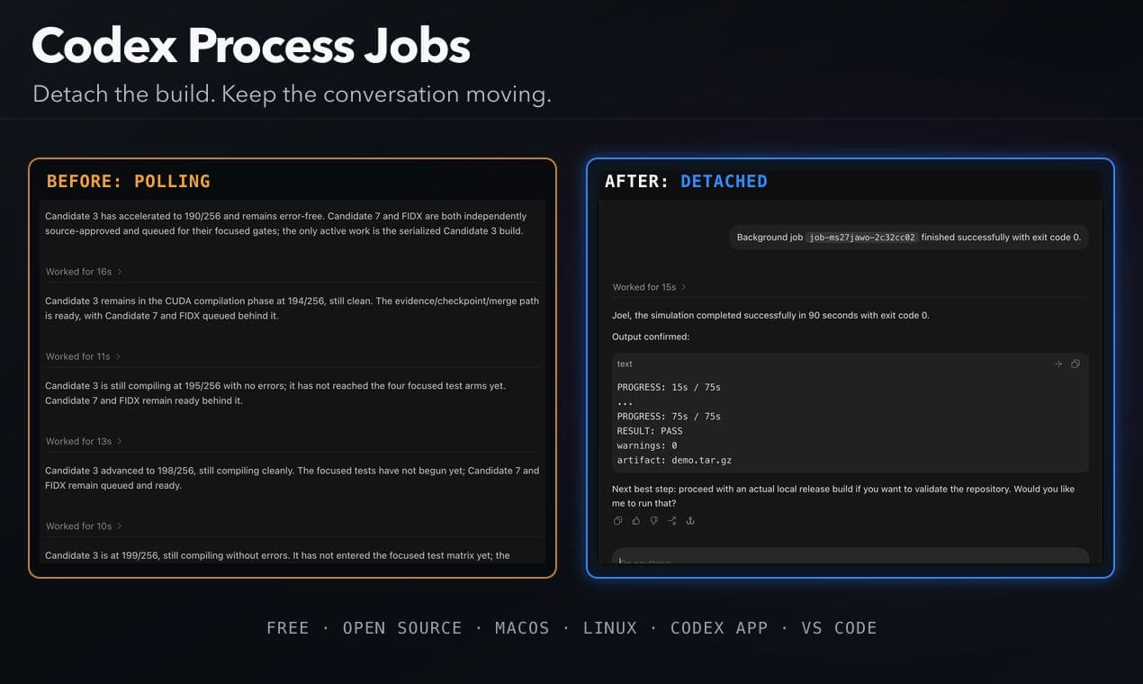The image size is (1143, 684).
Task: Expand the 'Worked for 15s' details
Action: (650, 287)
